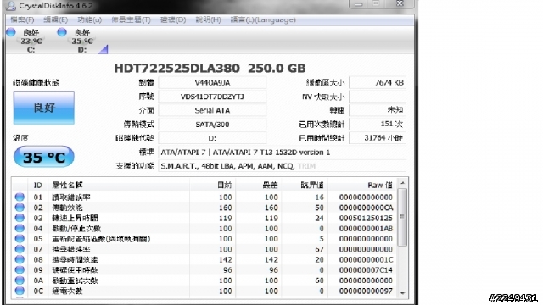
Task: Click the disk title HDT722525DLA380 250.0 GB
Action: click(x=210, y=68)
